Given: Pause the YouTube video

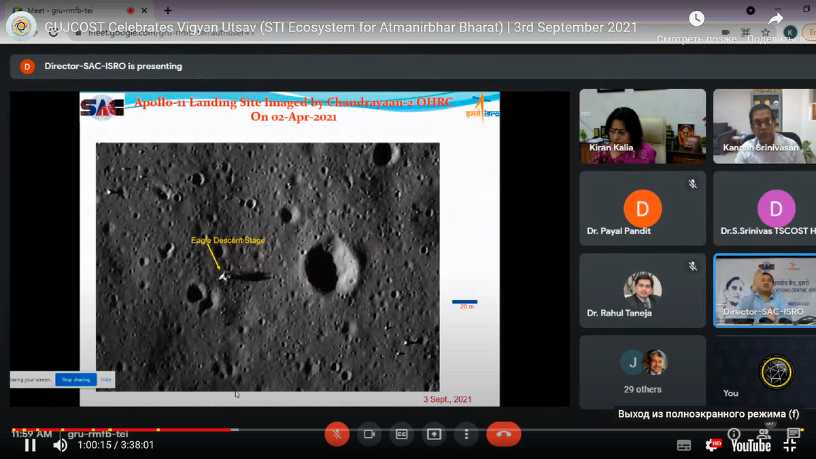Looking at the screenshot, I should click(x=30, y=445).
